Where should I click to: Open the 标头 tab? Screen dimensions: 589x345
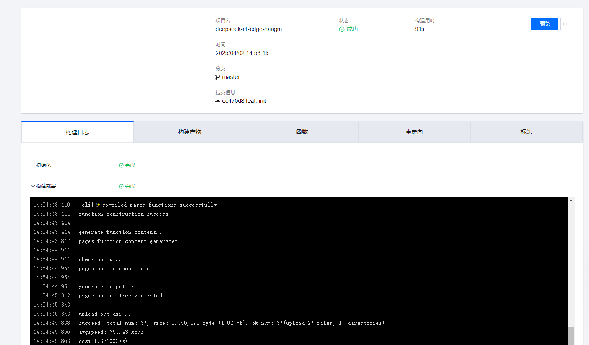527,132
